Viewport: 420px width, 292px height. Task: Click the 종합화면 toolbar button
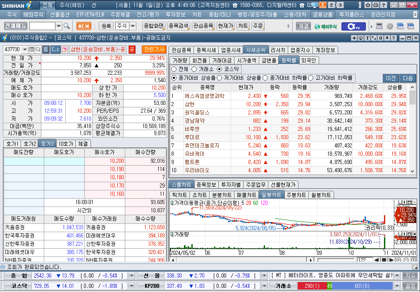[x=154, y=26]
